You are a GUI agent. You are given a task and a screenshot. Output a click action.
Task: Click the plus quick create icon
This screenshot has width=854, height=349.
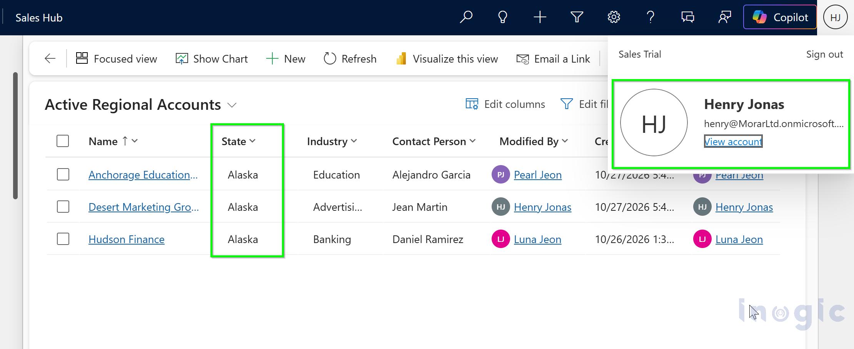540,17
